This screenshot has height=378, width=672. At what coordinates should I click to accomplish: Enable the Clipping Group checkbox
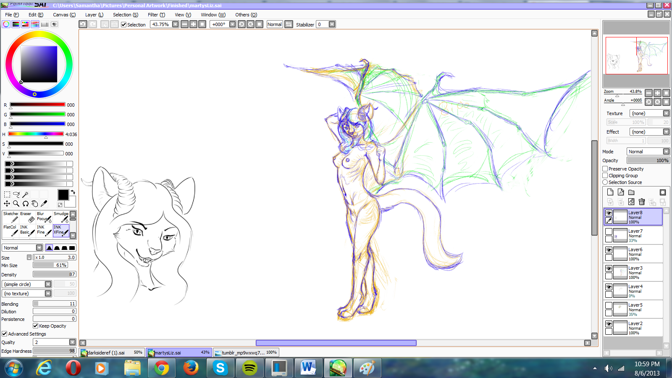(605, 176)
